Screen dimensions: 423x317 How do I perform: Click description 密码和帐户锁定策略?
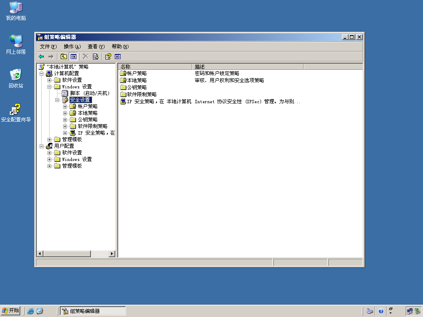click(217, 73)
